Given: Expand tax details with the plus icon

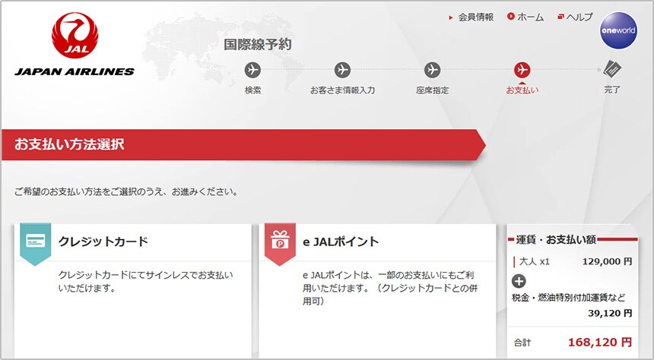Looking at the screenshot, I should (x=519, y=279).
